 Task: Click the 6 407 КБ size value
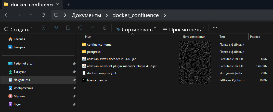[x=261, y=66]
